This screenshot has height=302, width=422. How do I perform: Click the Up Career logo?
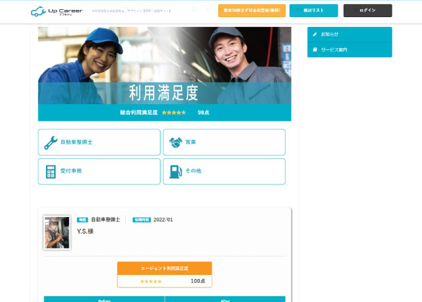coord(57,11)
